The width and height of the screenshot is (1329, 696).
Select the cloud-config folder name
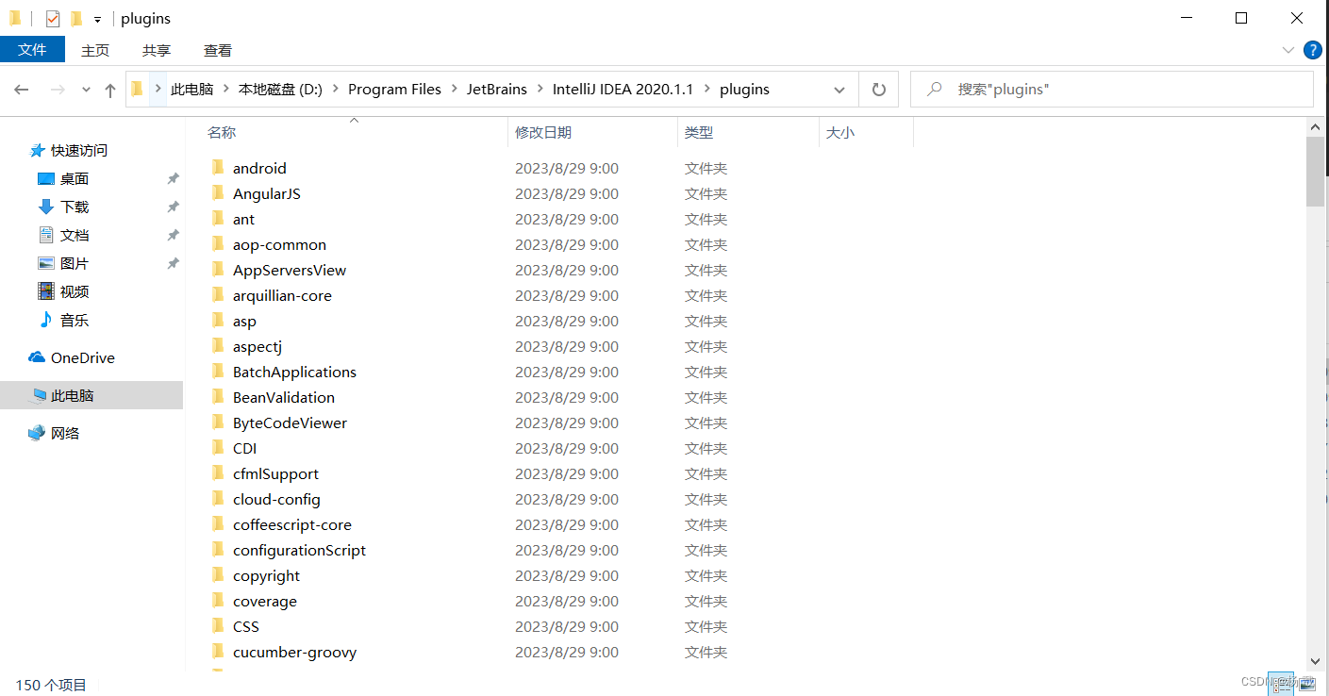(276, 499)
